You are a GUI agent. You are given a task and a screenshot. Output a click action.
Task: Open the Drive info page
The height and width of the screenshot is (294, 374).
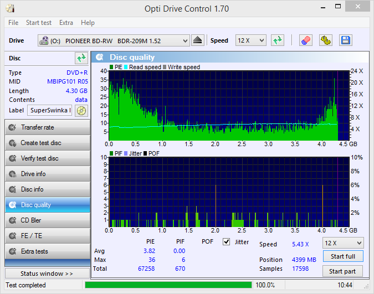[x=48, y=174]
